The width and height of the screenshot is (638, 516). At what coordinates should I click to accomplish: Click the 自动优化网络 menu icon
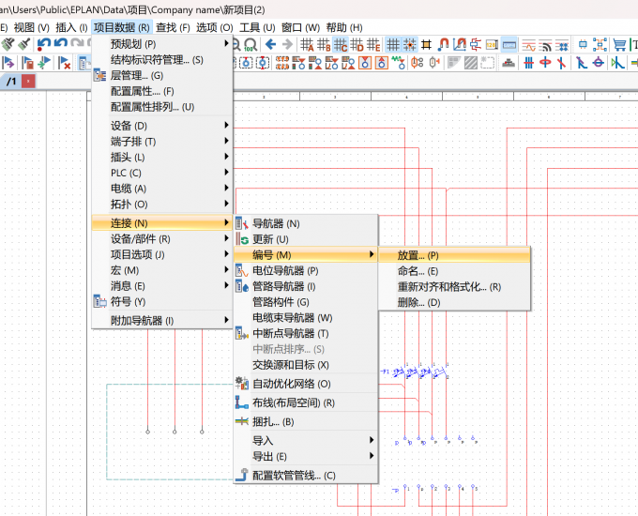tap(242, 384)
